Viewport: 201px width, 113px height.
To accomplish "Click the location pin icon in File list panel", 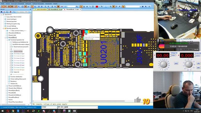I will coord(10,12).
